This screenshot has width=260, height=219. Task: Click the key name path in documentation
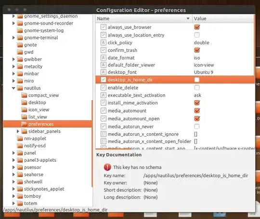[195, 176]
